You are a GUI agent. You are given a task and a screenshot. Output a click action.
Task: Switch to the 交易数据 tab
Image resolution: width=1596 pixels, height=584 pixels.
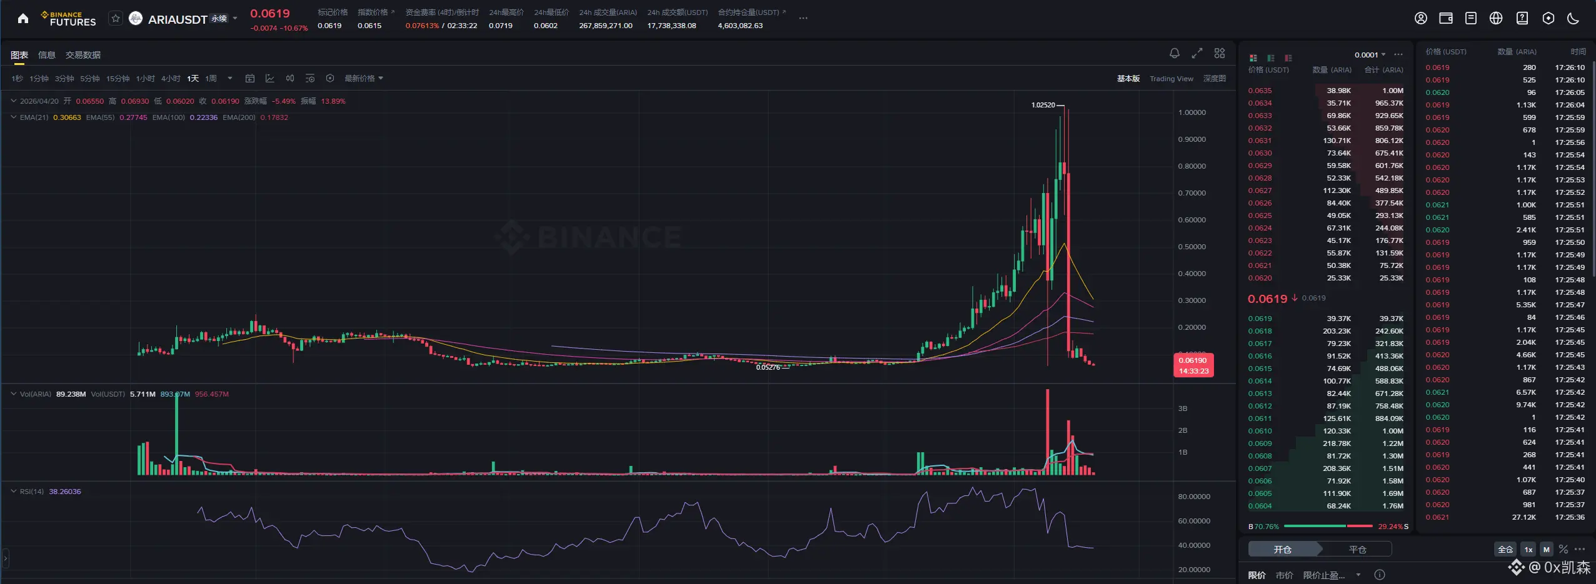(x=83, y=55)
